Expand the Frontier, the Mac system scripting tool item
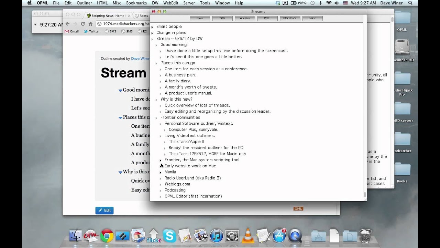Screen dimensions: 440x248 coord(161,160)
